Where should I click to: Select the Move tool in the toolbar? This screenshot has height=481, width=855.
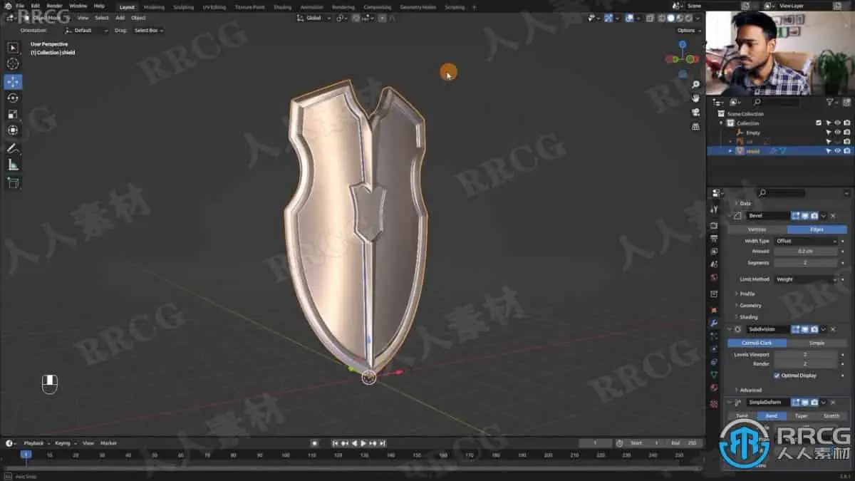(x=12, y=81)
